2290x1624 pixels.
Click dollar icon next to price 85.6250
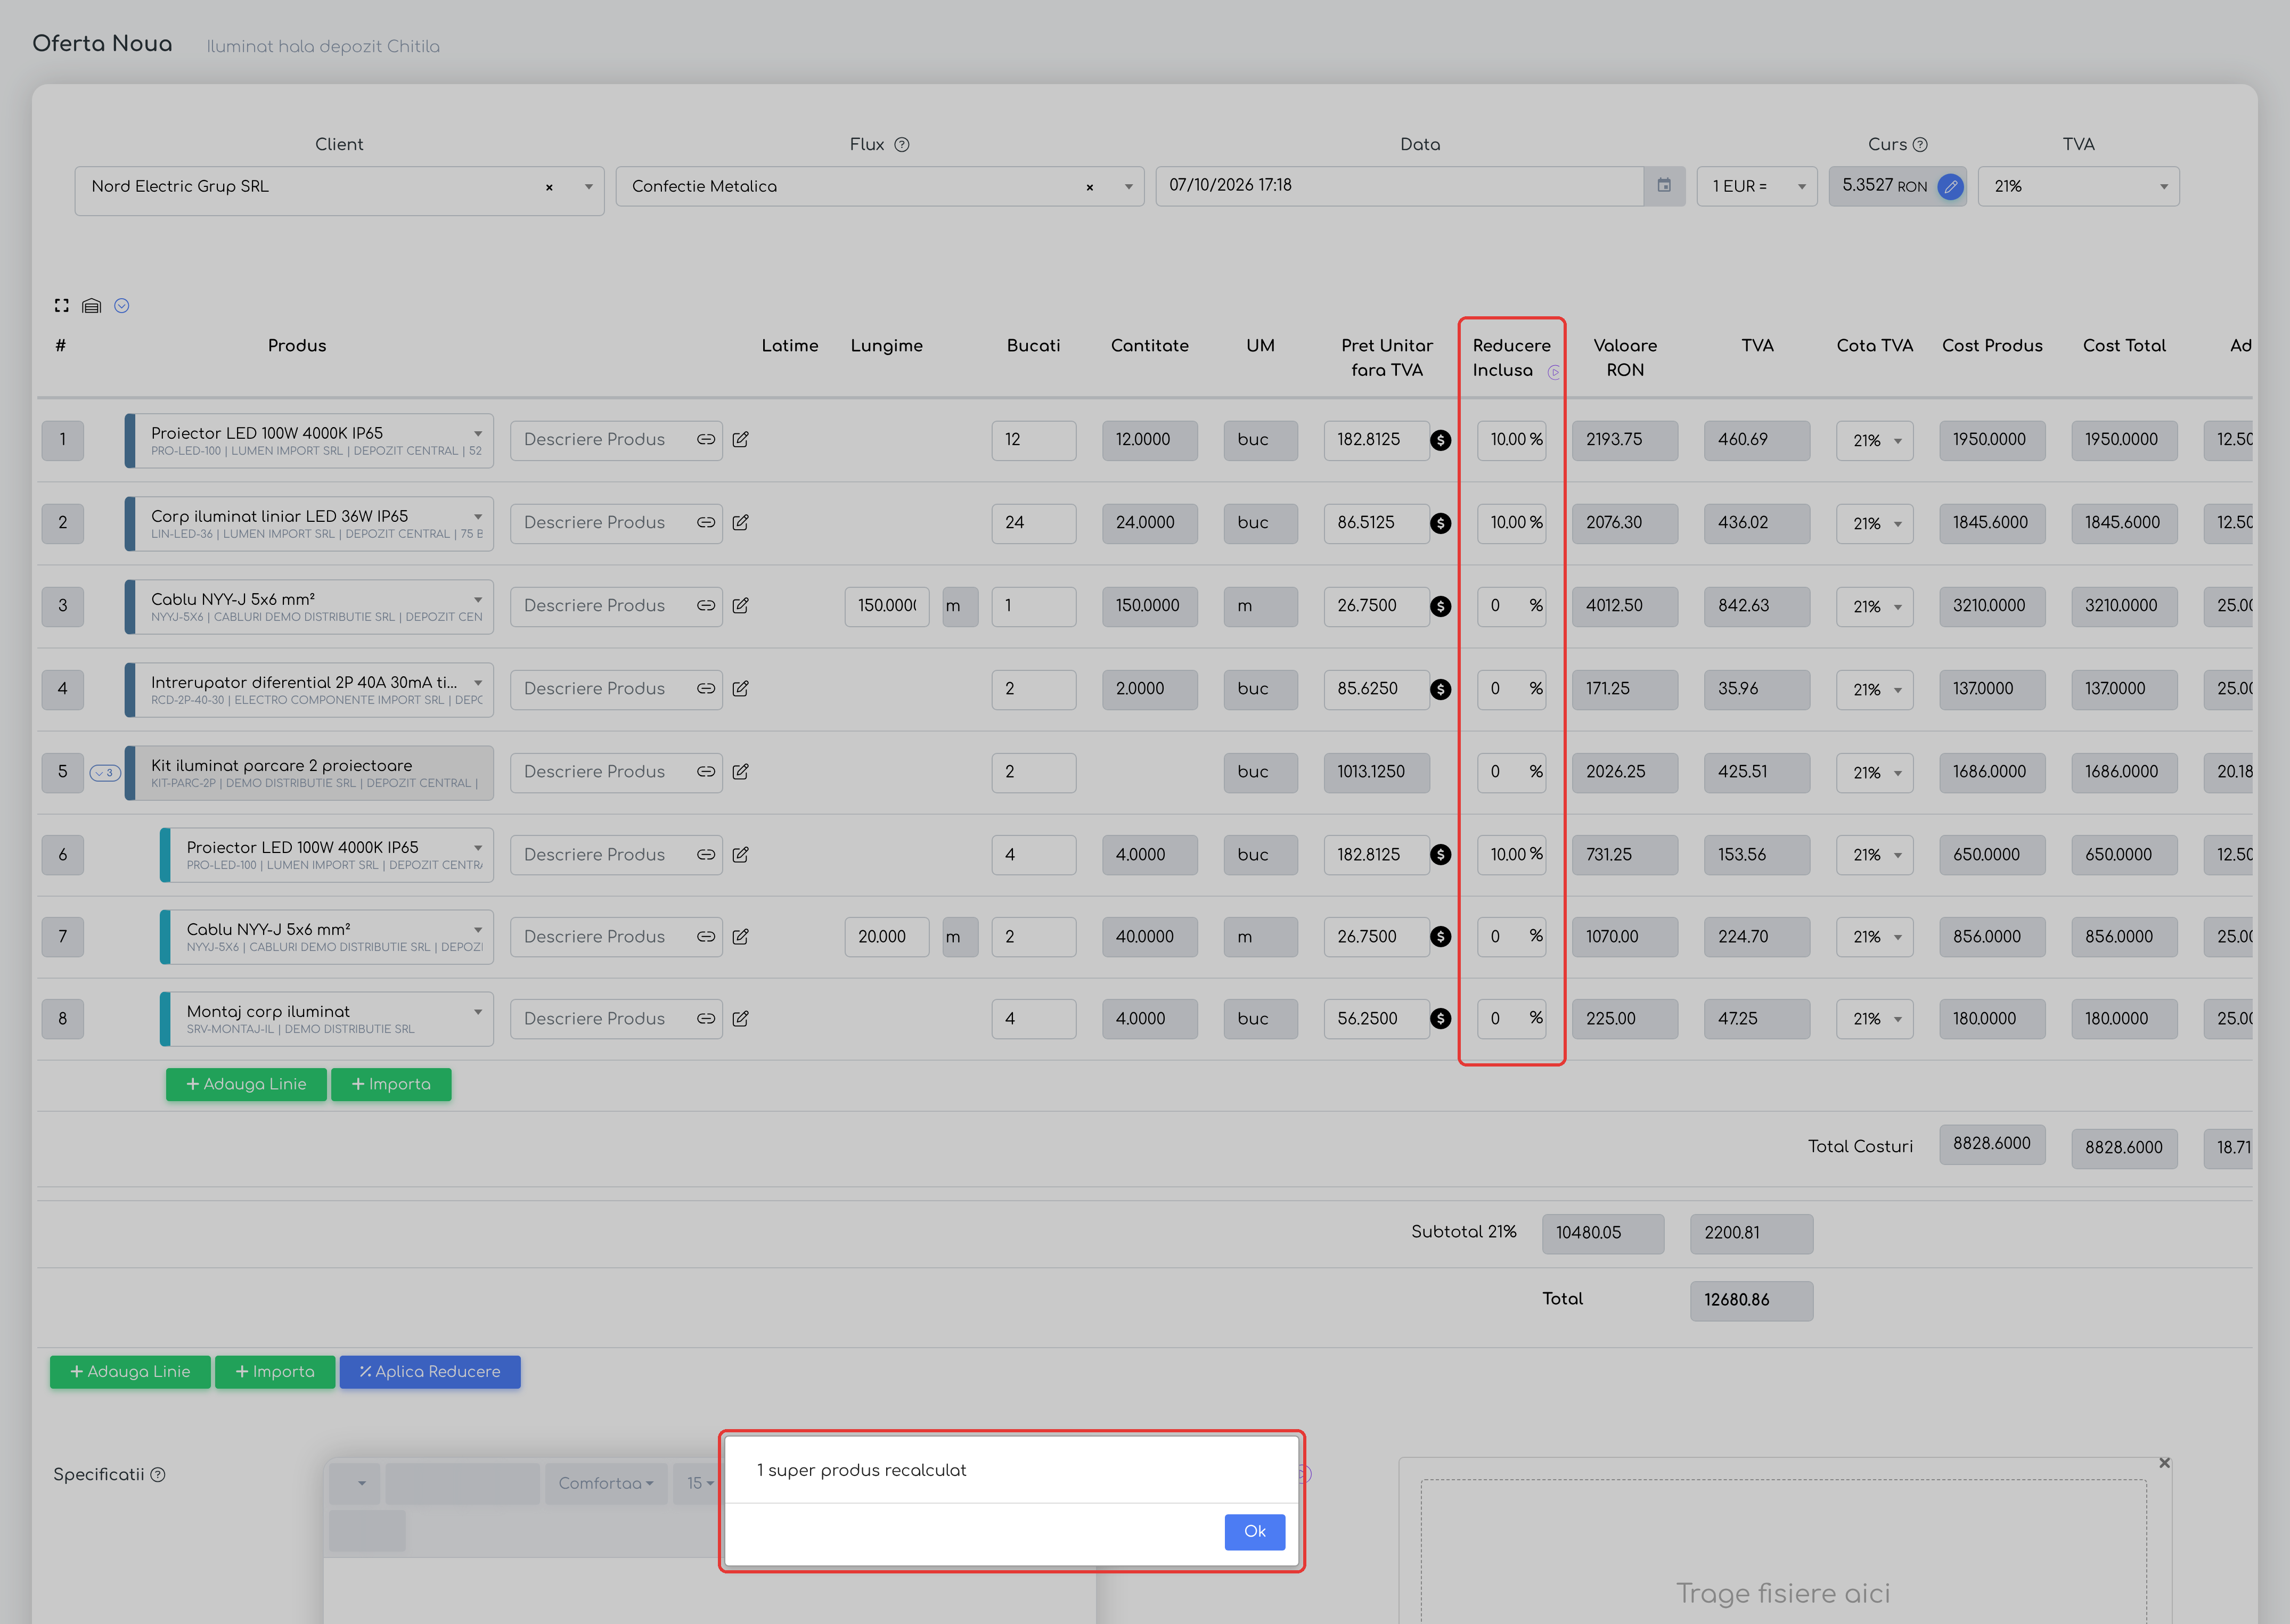point(1440,690)
